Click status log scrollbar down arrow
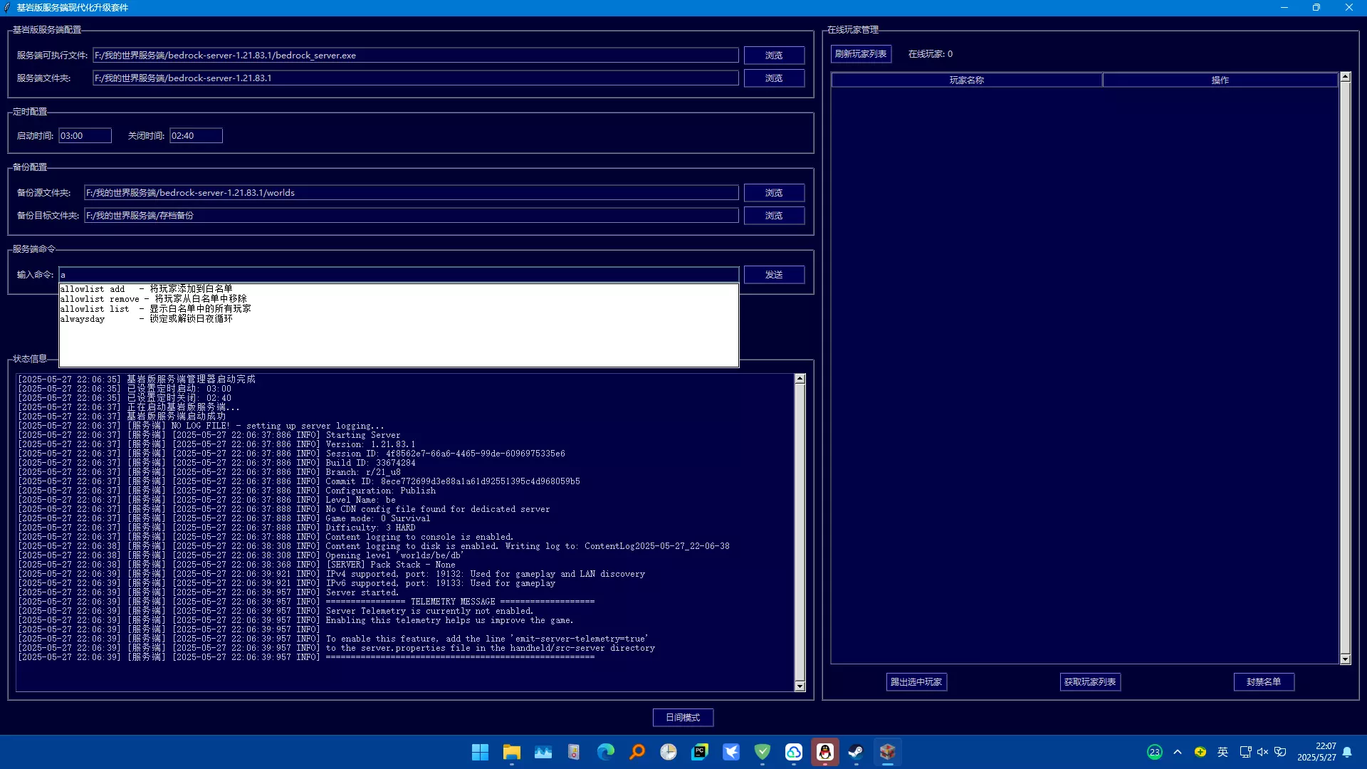The height and width of the screenshot is (769, 1367). tap(800, 686)
